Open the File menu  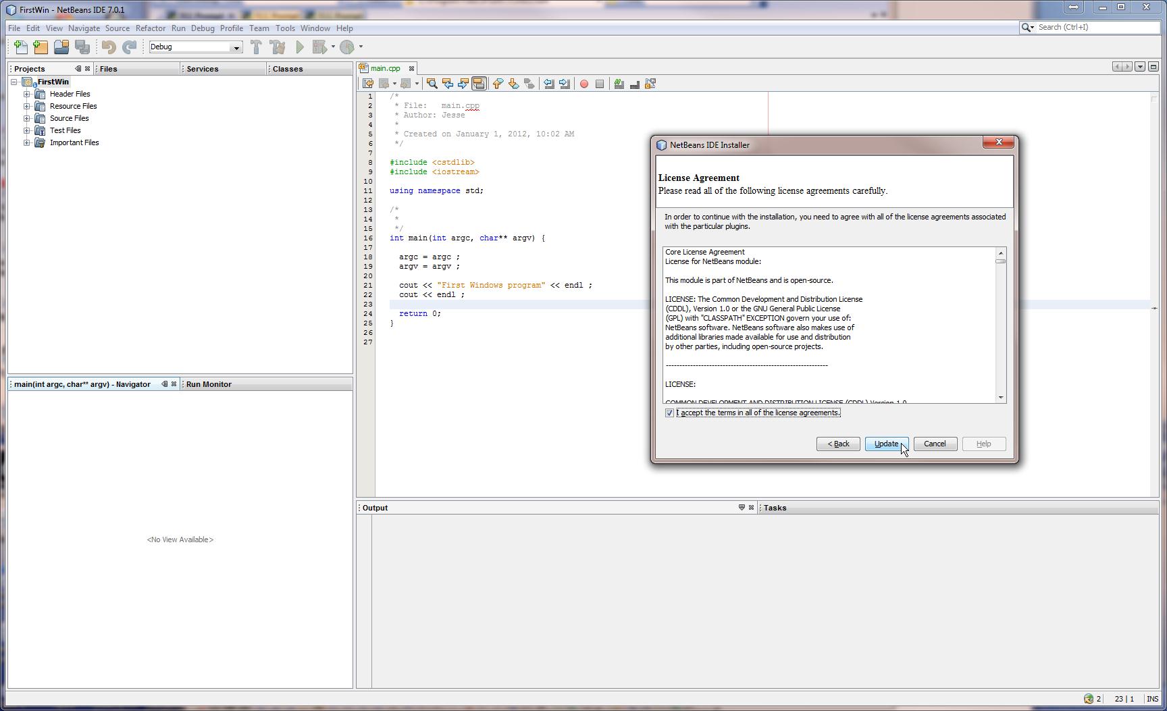14,28
